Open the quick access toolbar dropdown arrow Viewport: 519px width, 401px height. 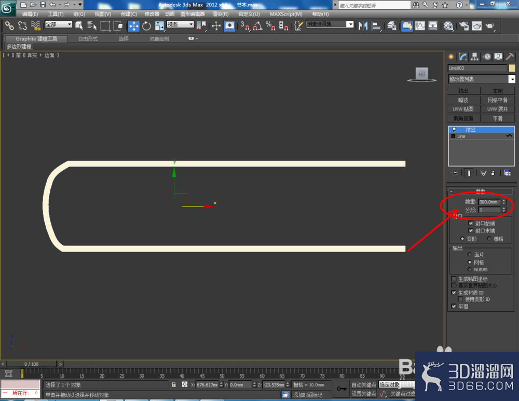80,5
